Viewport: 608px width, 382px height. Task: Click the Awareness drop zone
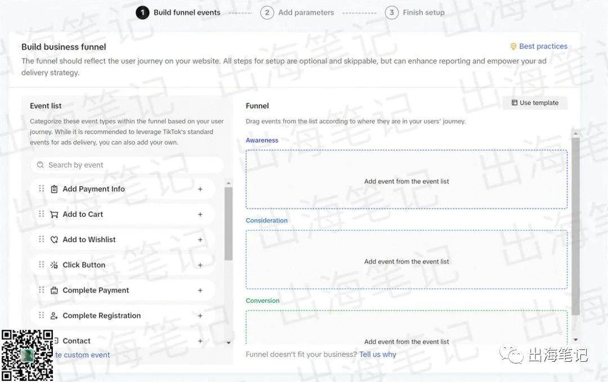pos(406,179)
